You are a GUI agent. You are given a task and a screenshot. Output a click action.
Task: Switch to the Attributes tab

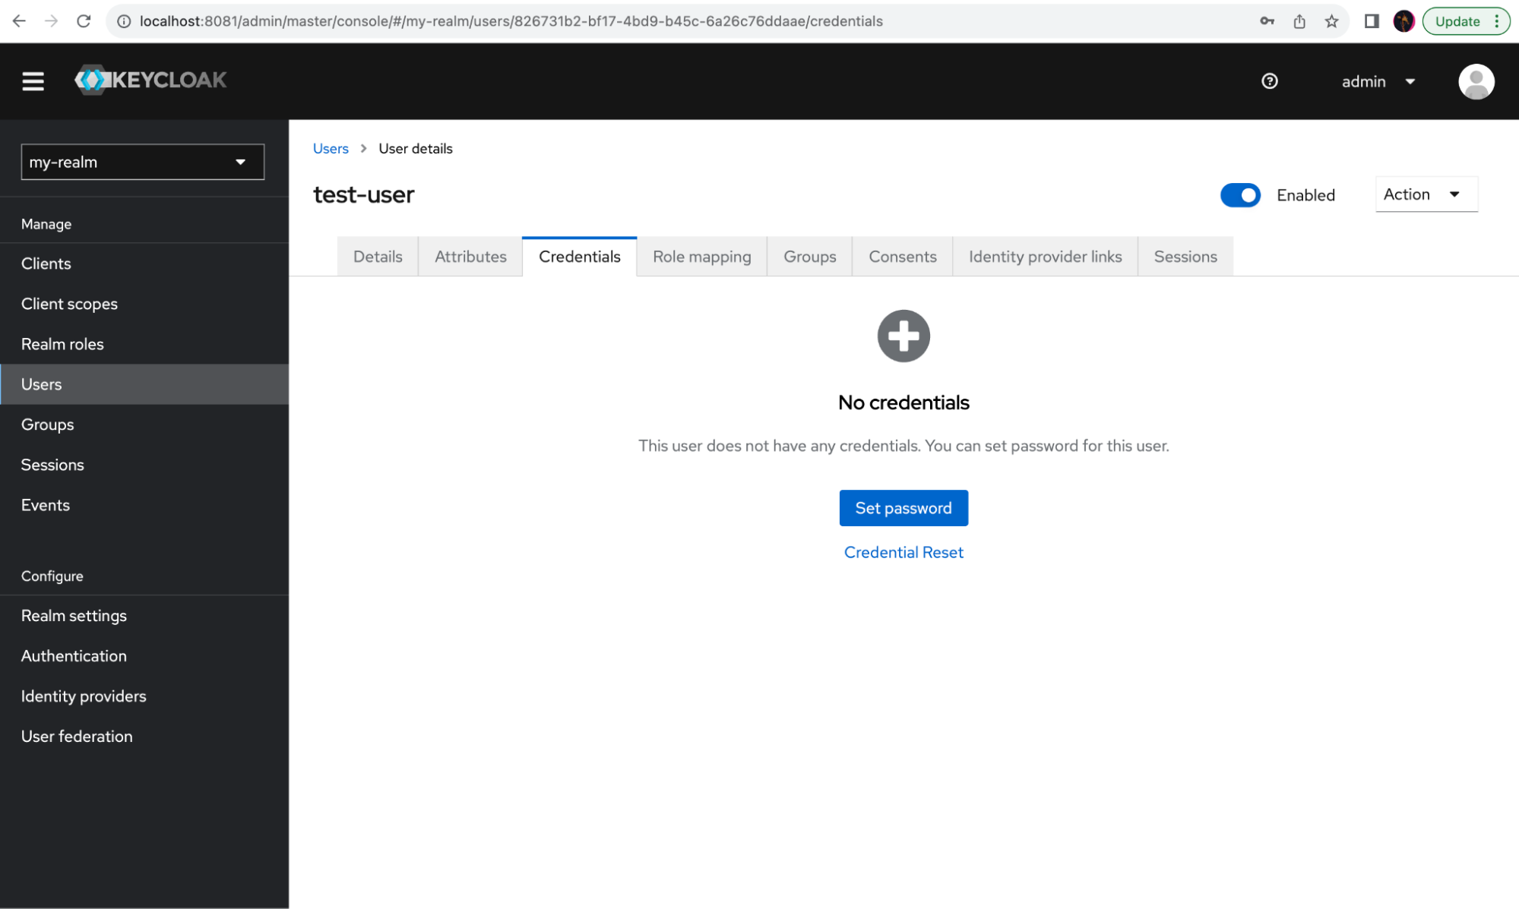coord(470,257)
